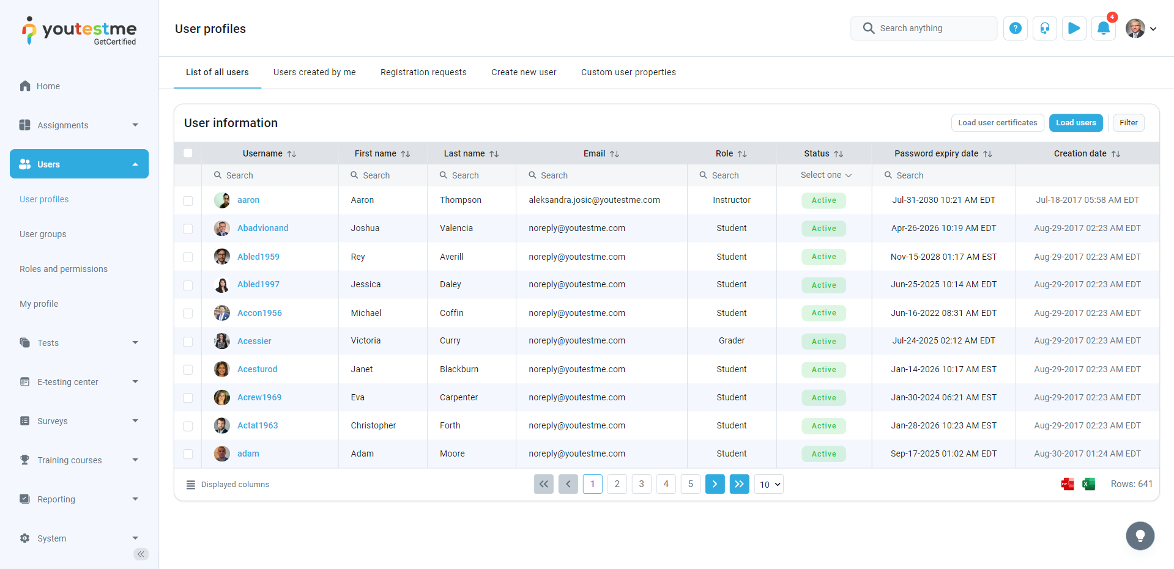Click the lightbulb hint button

pyautogui.click(x=1140, y=536)
